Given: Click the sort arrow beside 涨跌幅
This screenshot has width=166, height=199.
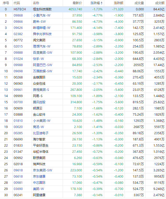Looking at the screenshot, I should tap(102, 3).
